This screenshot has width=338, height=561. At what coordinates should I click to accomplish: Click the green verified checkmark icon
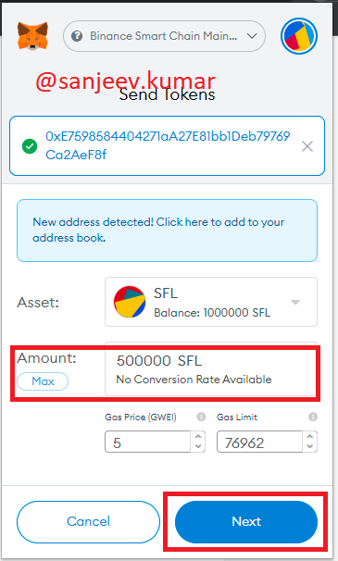click(x=30, y=146)
